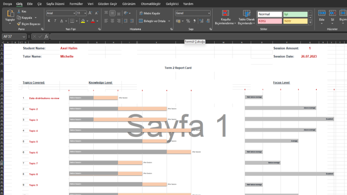347x195 pixels.
Task: Click the Term 2 Report Card title
Action: pos(178,68)
